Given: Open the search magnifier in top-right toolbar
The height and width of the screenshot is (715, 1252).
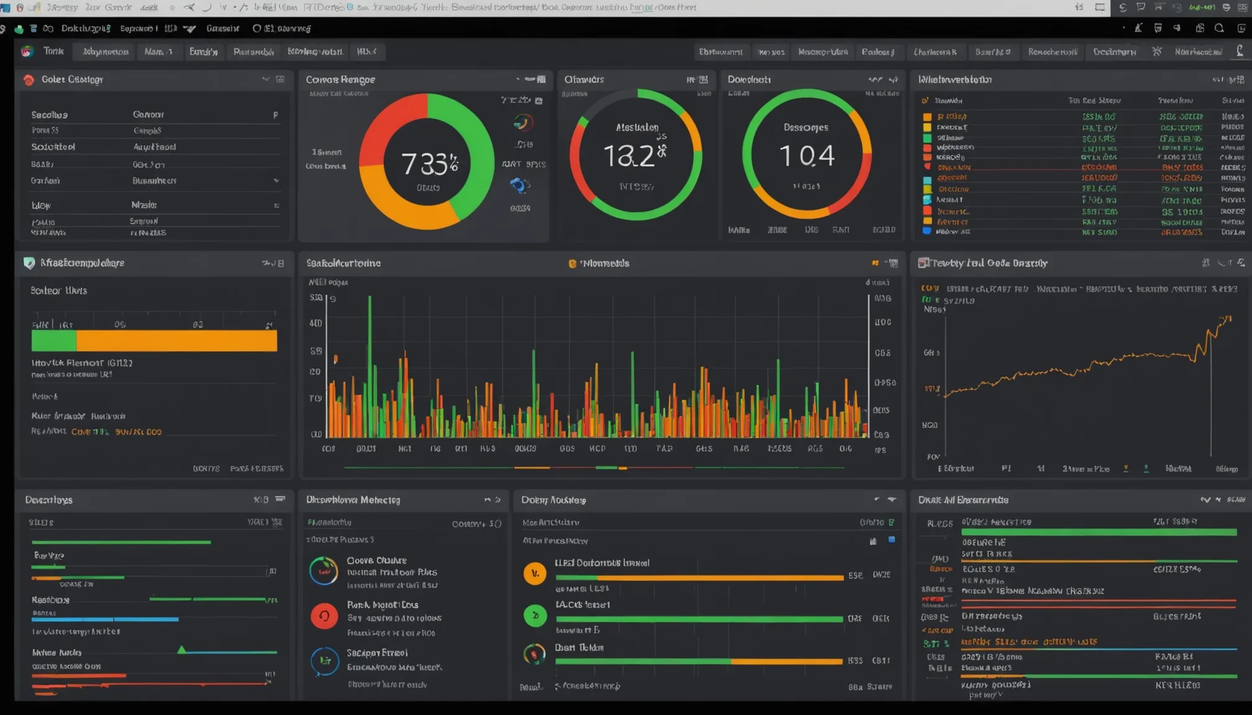Looking at the screenshot, I should click(1219, 28).
